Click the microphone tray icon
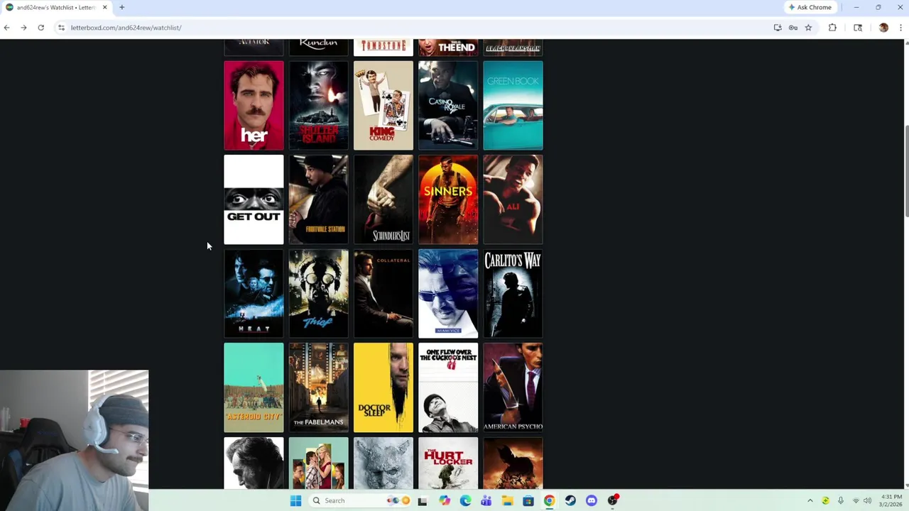The height and width of the screenshot is (511, 909). (840, 500)
